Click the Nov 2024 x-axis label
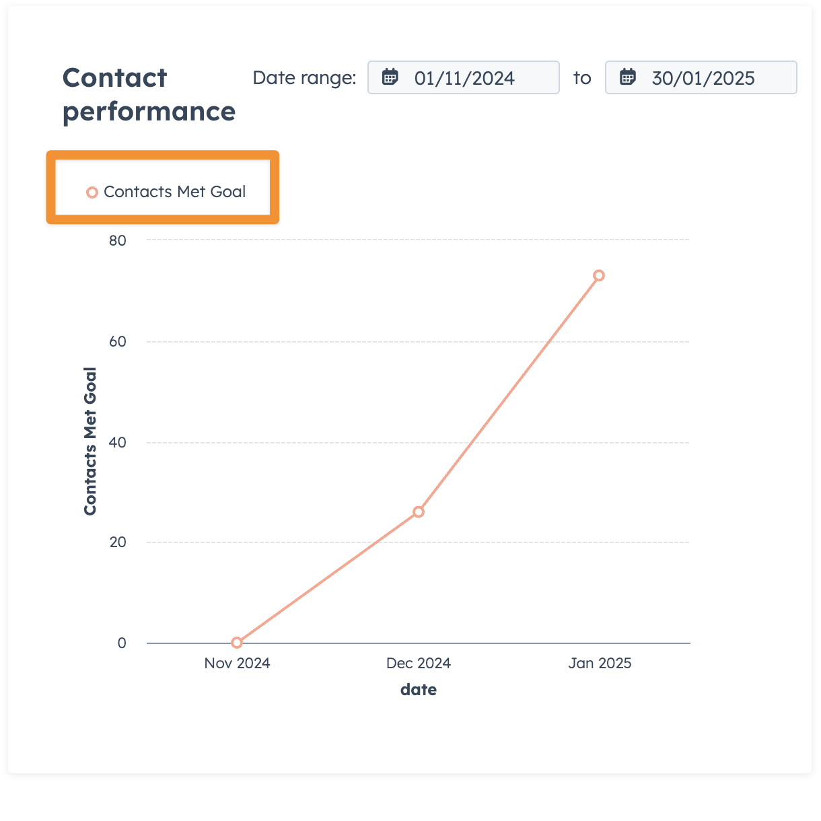 click(x=237, y=664)
